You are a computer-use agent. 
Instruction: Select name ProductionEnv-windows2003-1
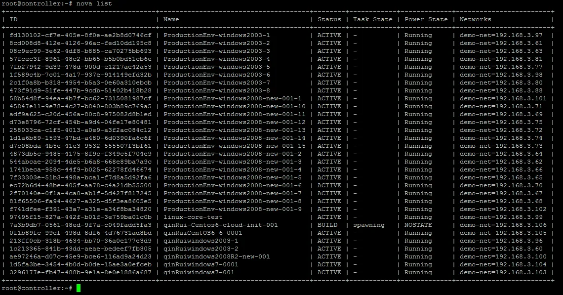tap(216, 35)
